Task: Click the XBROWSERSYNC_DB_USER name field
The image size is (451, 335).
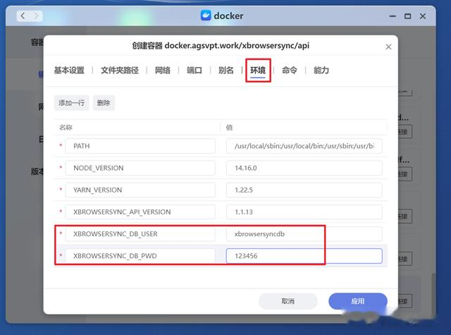Action: click(x=140, y=233)
